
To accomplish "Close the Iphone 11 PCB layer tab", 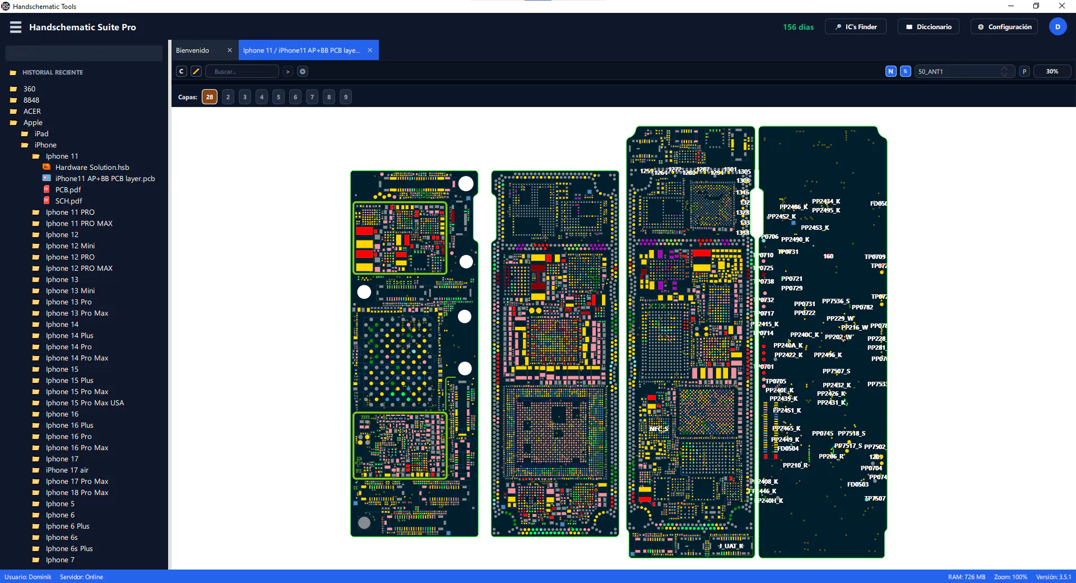I will 370,50.
